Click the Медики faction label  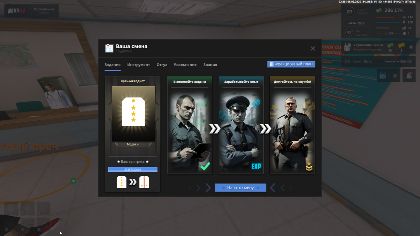point(133,144)
